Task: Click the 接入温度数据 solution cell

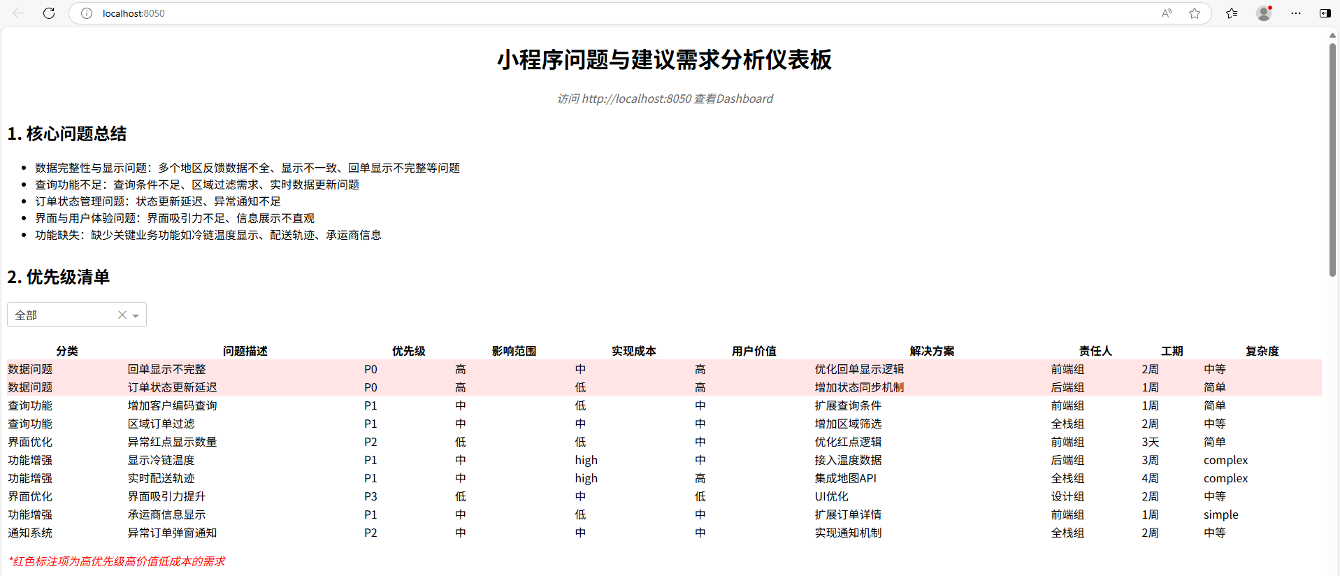Action: (x=932, y=460)
